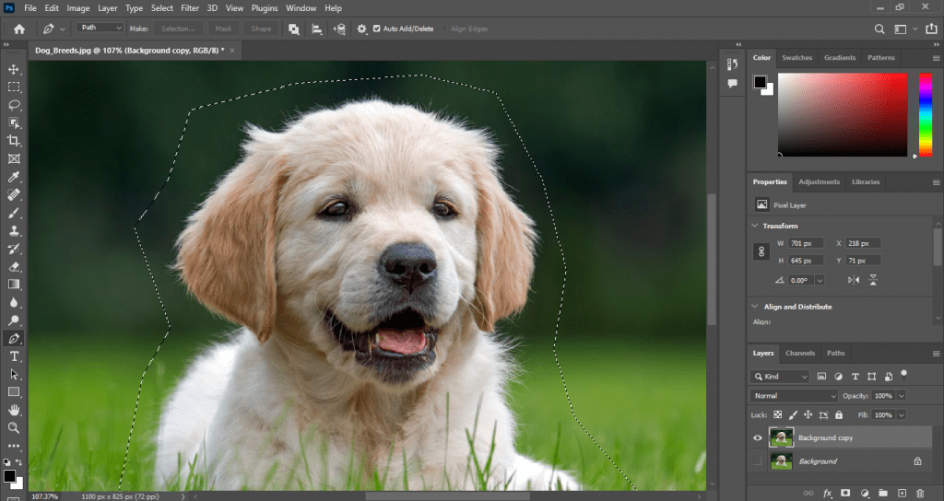
Task: Create a new layer
Action: [902, 494]
